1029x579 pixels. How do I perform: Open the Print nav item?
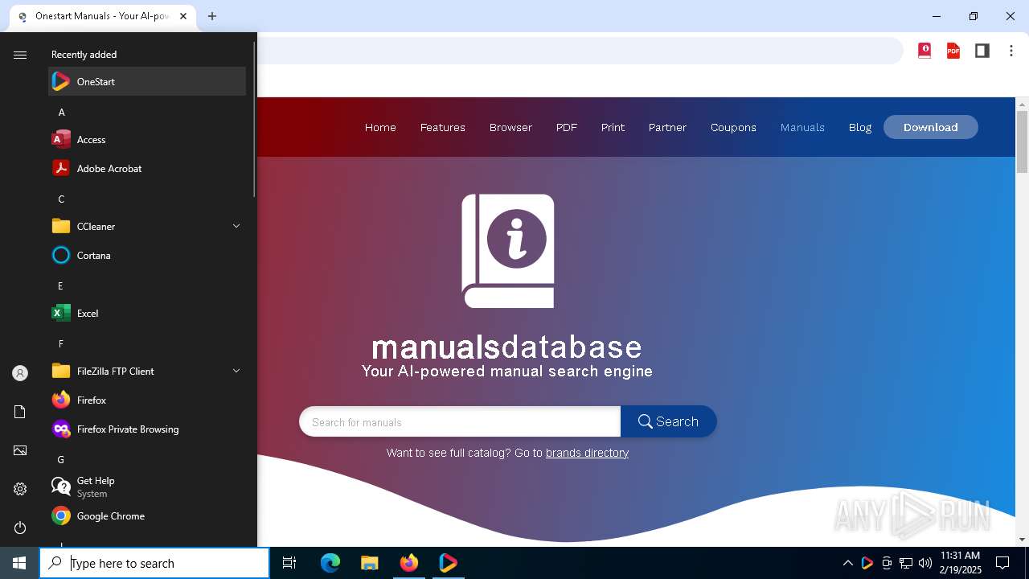click(x=613, y=127)
